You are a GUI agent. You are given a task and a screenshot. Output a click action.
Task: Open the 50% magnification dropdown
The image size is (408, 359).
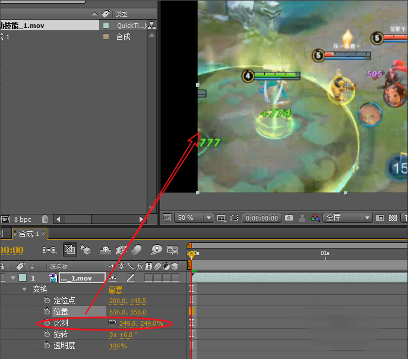[208, 218]
